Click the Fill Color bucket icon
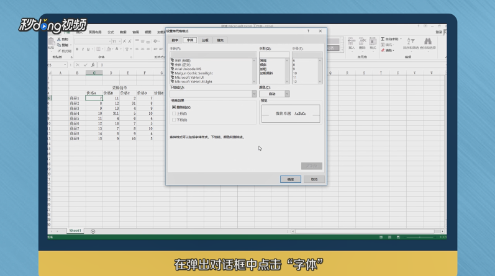The image size is (495, 276). pos(109,49)
